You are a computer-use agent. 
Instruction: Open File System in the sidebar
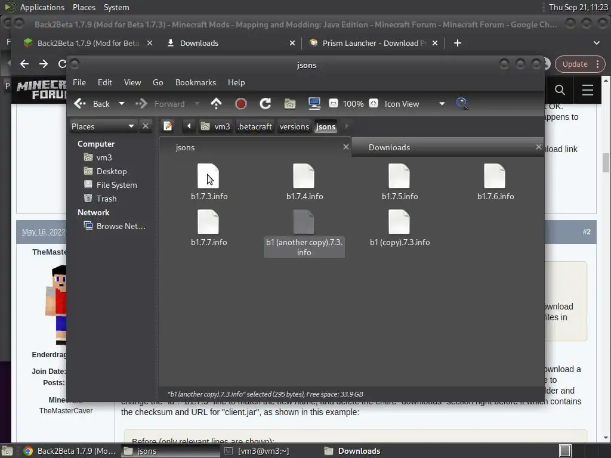[110, 185]
